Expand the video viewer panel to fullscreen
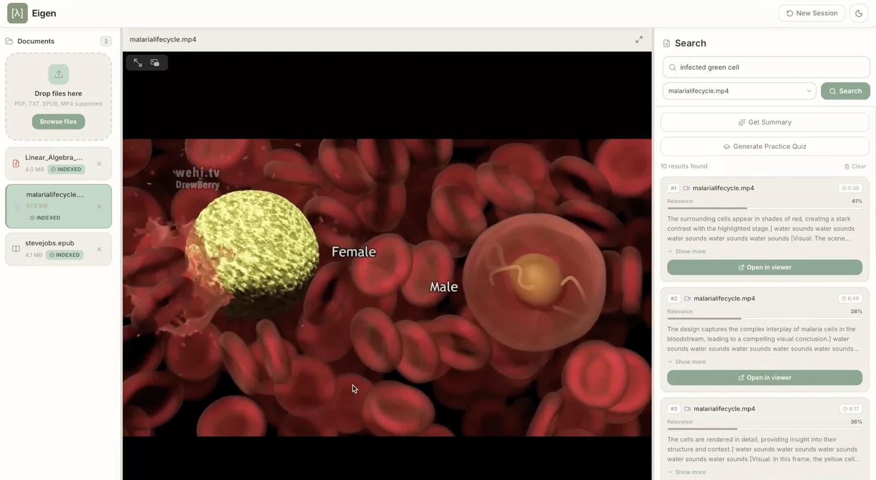Screen dimensions: 876x480 tap(639, 39)
